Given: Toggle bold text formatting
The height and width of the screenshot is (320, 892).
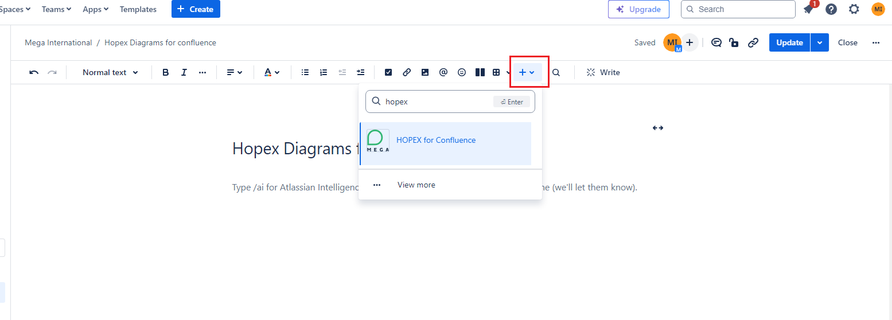Looking at the screenshot, I should [166, 72].
